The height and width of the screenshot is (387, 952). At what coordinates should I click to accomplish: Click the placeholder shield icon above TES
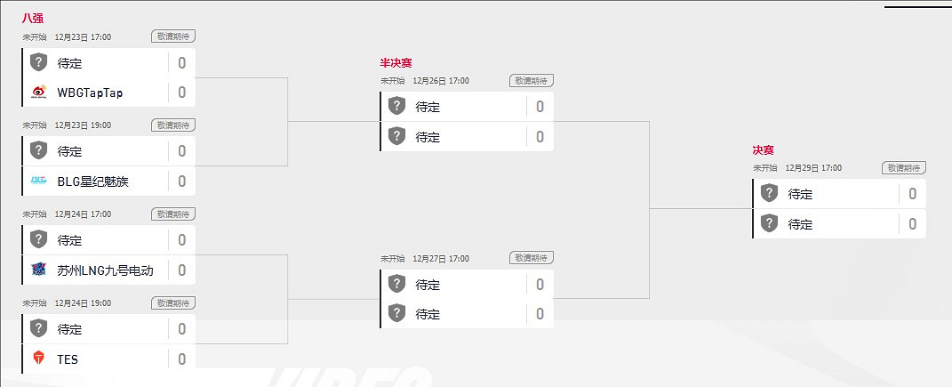(x=38, y=328)
